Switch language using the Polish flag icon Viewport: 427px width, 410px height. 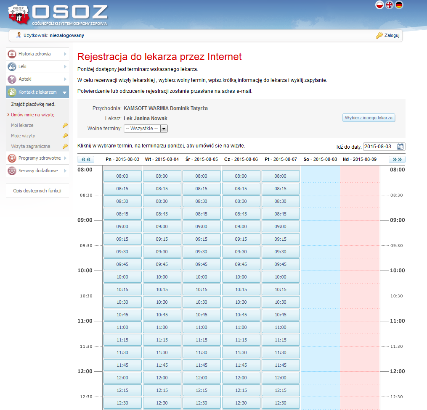(379, 5)
